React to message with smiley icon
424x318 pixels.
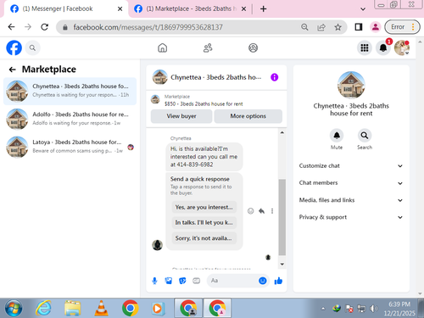point(250,211)
